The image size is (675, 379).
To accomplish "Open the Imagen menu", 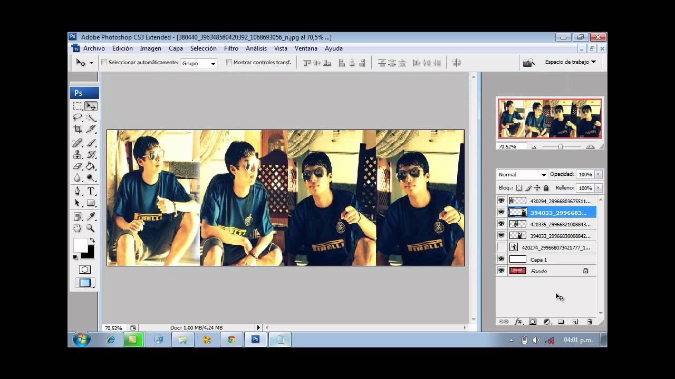I will [150, 48].
